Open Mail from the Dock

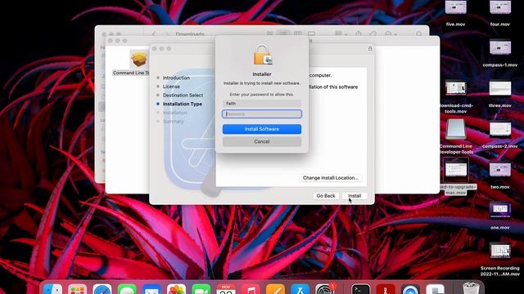(151, 289)
